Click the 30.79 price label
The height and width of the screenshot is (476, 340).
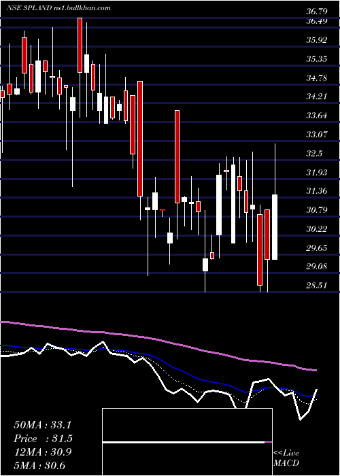[317, 209]
